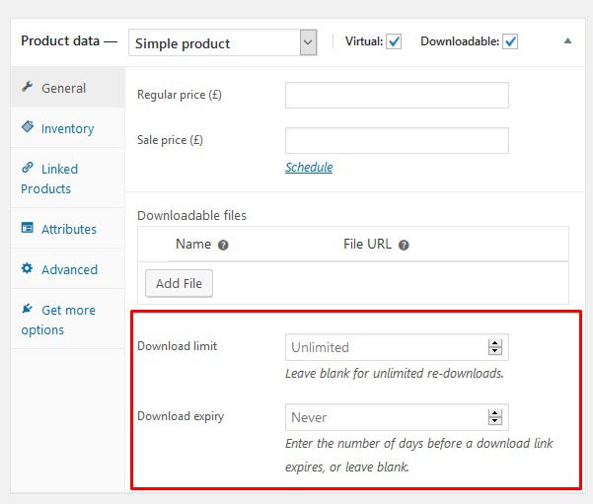The width and height of the screenshot is (593, 504).
Task: Click the help icon next to Name
Action: (223, 246)
